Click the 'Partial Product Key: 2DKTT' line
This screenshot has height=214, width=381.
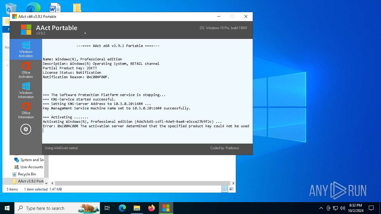pos(70,68)
